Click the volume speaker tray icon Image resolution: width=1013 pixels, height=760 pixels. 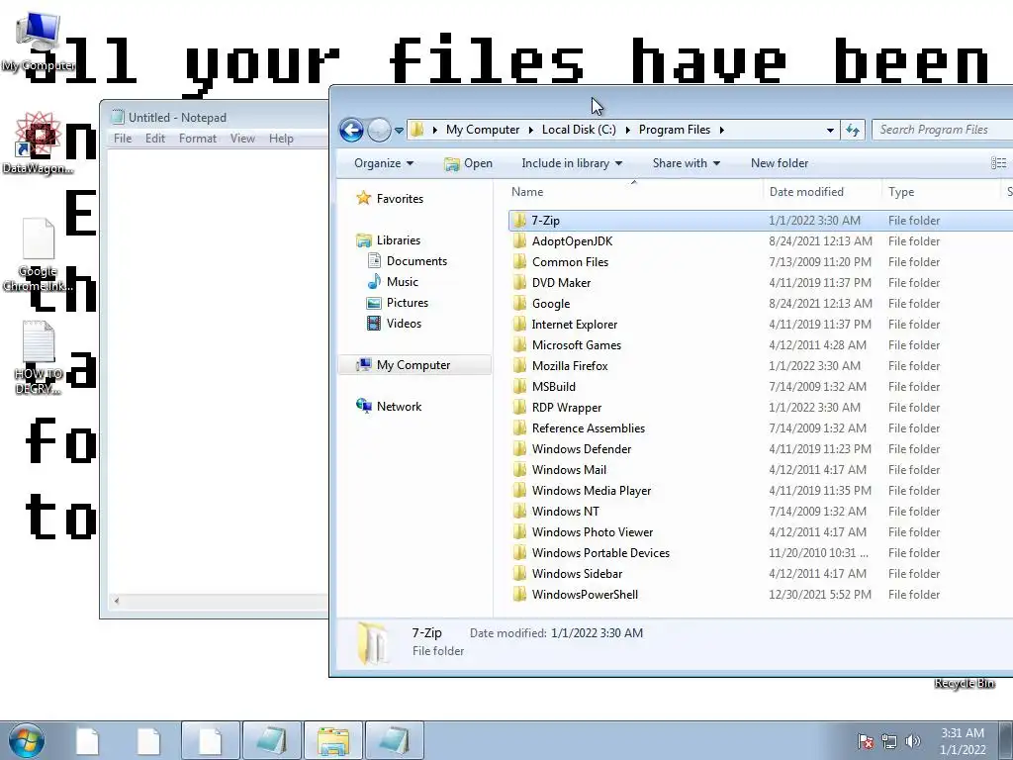point(913,741)
